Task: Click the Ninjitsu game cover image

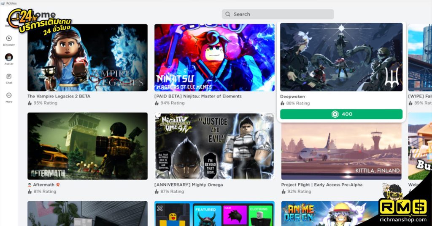Action: 214,57
